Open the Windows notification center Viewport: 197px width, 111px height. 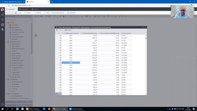(x=194, y=109)
